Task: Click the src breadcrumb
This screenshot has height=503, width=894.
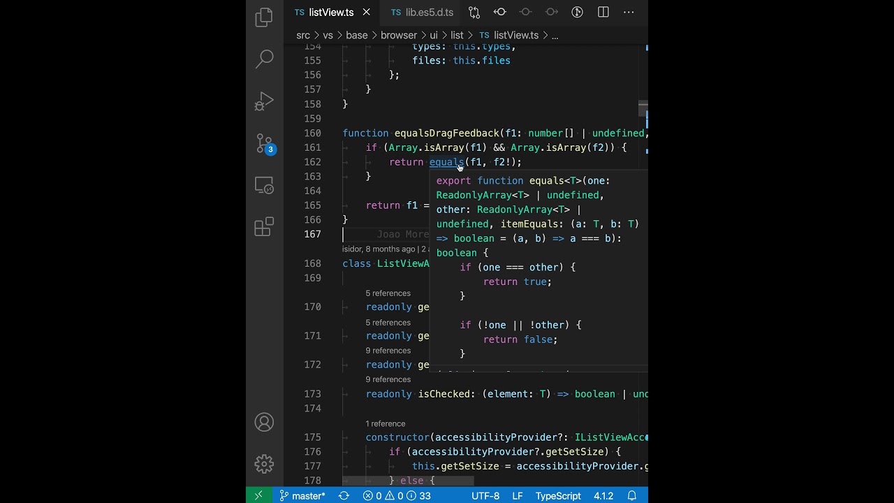Action: click(303, 35)
